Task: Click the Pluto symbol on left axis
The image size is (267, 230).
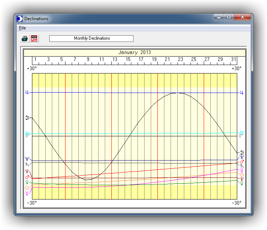Action: [x=27, y=171]
